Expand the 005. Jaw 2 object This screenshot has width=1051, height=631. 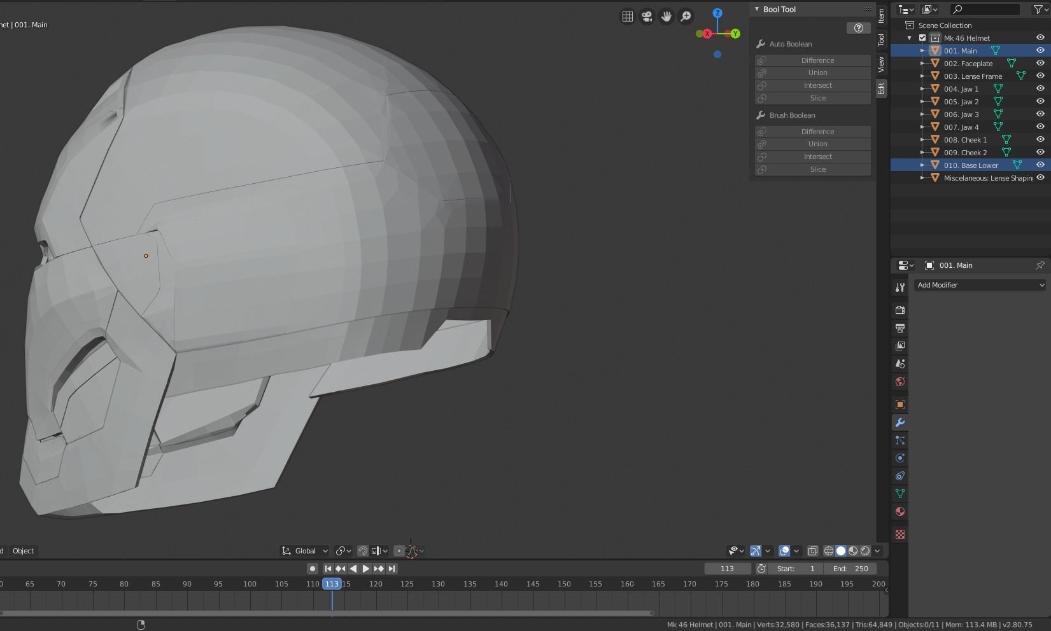coord(922,102)
